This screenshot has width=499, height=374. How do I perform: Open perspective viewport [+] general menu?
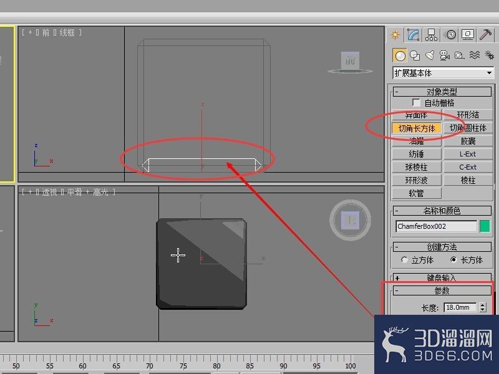[x=30, y=192]
